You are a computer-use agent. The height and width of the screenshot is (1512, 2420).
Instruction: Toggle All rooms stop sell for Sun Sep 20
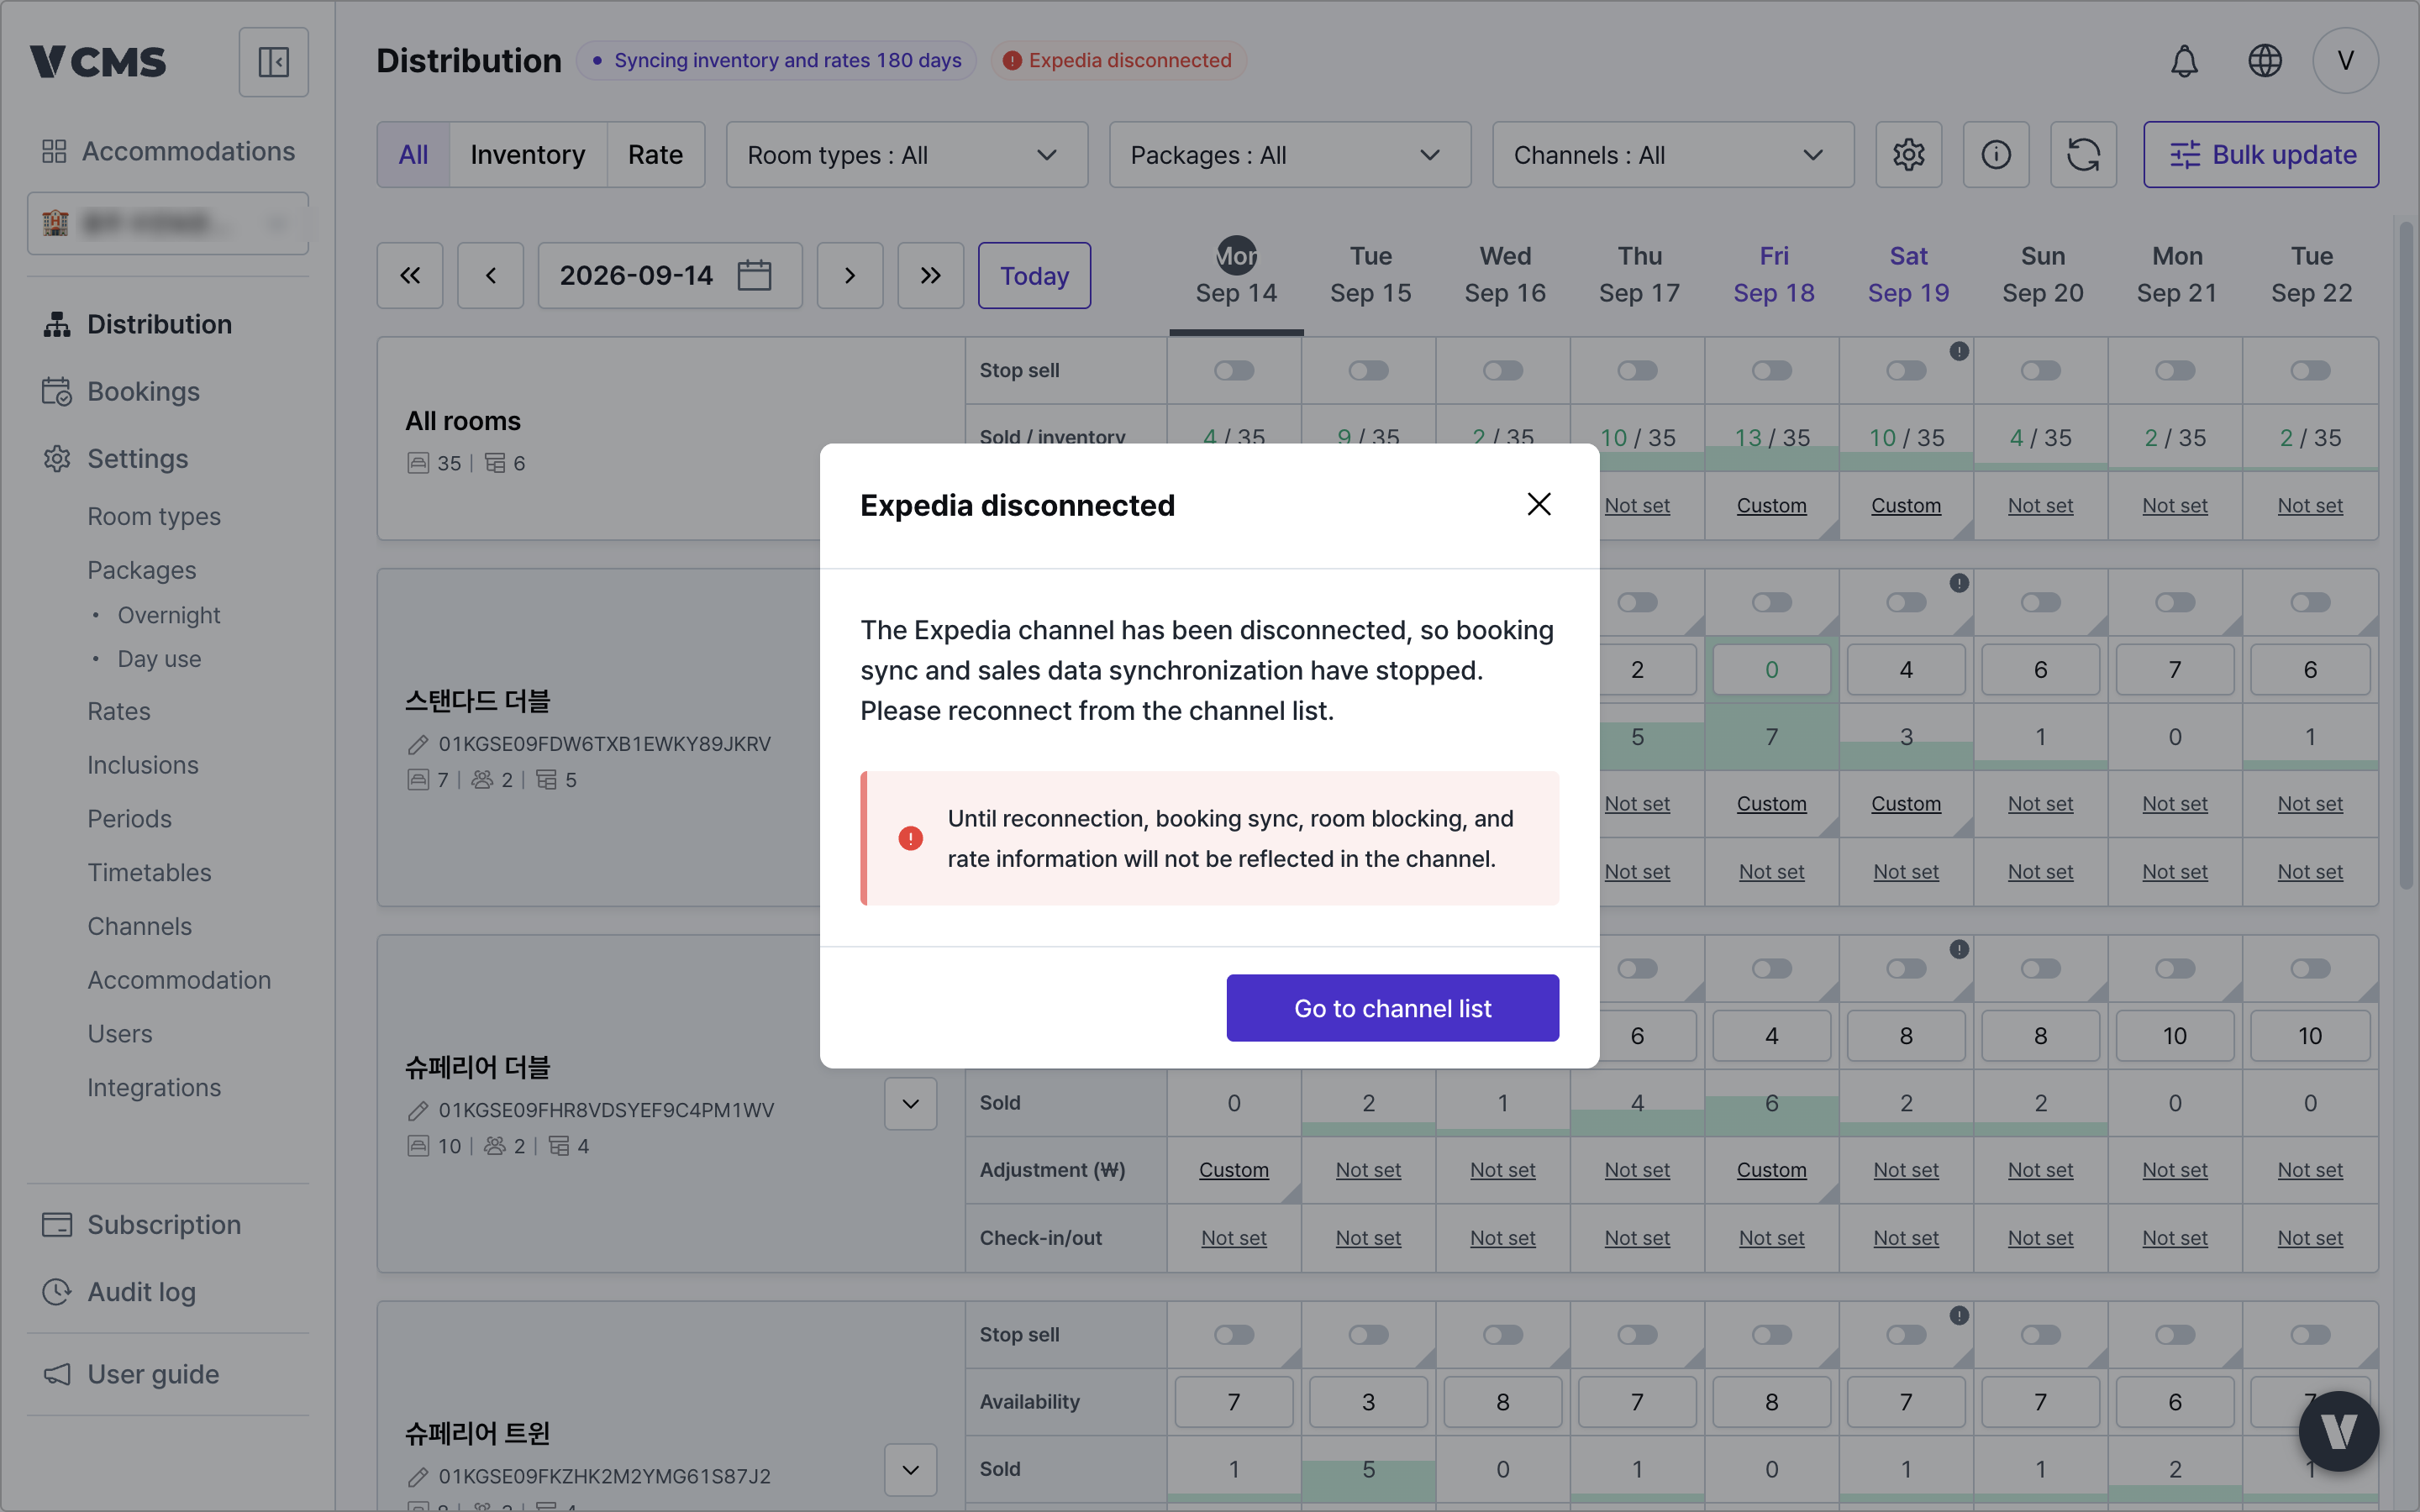[2041, 371]
